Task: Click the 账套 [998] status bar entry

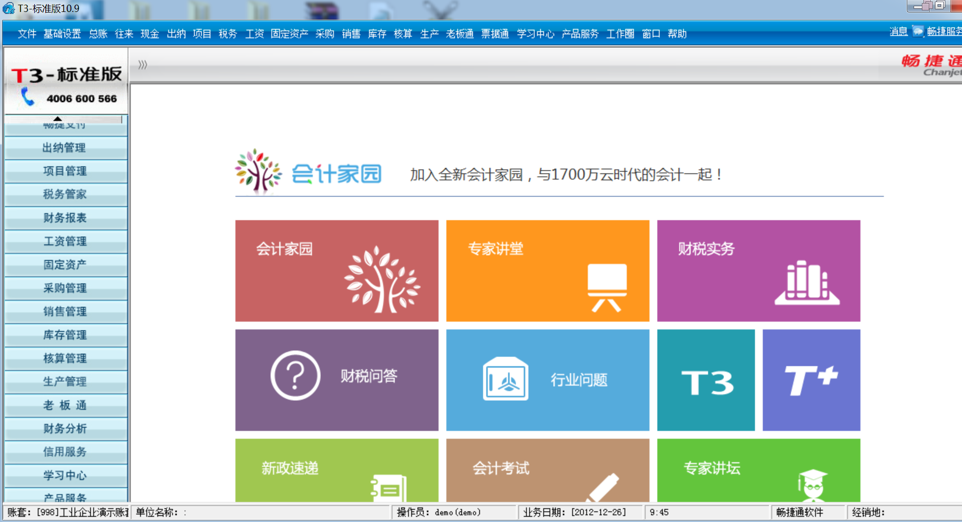Action: [x=67, y=513]
